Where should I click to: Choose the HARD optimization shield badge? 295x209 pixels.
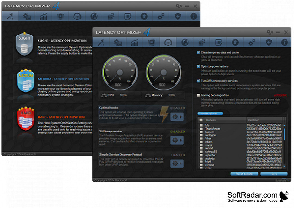26,119
